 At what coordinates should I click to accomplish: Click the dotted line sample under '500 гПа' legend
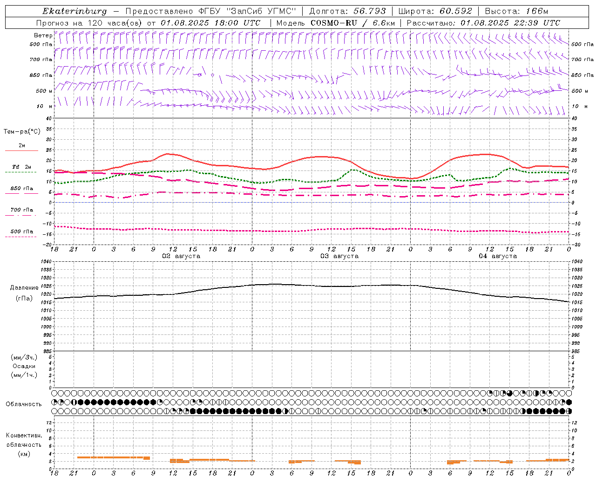click(x=20, y=237)
